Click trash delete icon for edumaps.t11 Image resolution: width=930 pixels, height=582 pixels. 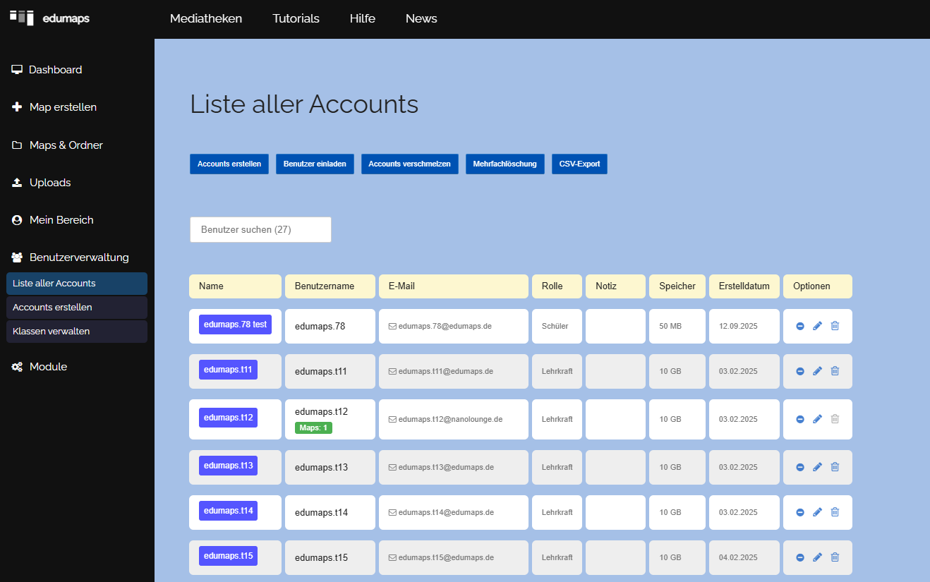[835, 371]
